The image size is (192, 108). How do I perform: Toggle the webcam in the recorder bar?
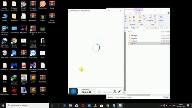[x=114, y=91]
